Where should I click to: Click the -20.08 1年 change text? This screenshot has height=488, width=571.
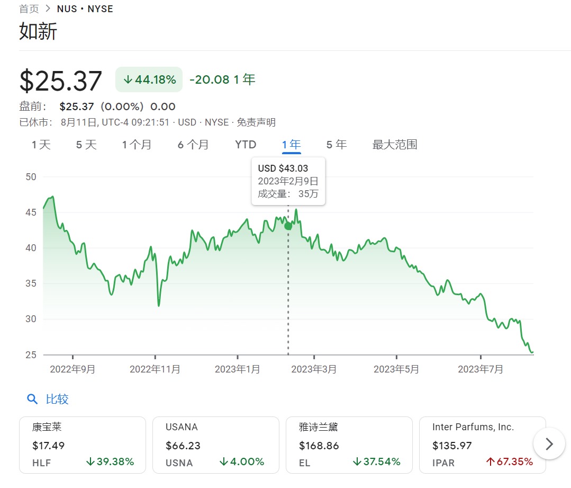tap(222, 79)
